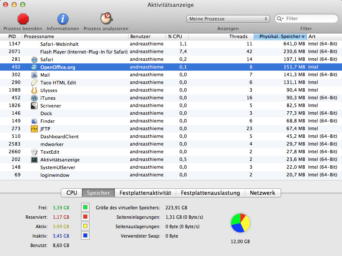Select the Scrivener app icon
The width and height of the screenshot is (342, 256).
click(x=34, y=106)
